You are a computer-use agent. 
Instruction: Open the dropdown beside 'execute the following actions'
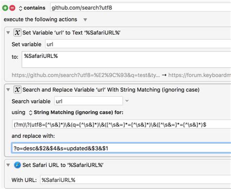[85, 20]
